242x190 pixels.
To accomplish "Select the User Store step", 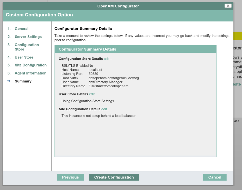I will 24,57.
